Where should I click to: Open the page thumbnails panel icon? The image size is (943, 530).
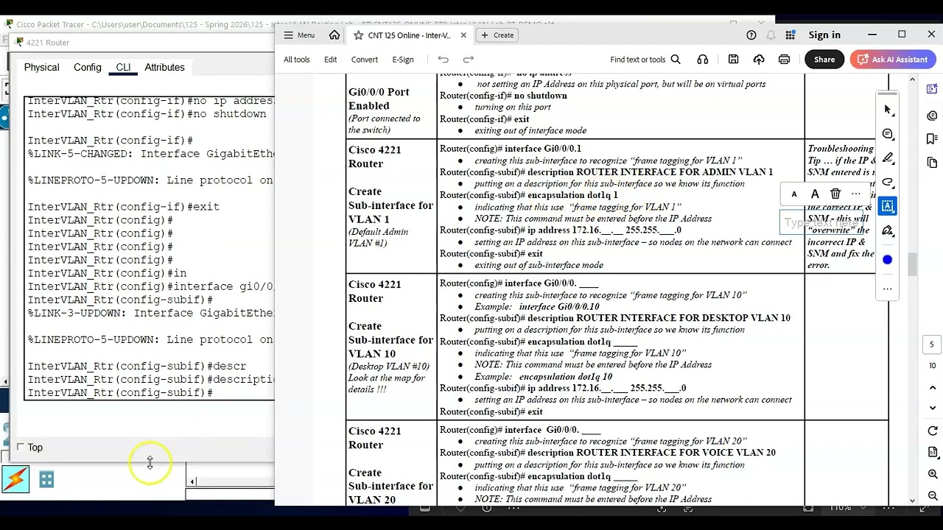(x=932, y=163)
